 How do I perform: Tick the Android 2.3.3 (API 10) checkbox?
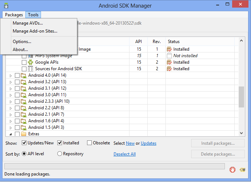tap(17, 102)
